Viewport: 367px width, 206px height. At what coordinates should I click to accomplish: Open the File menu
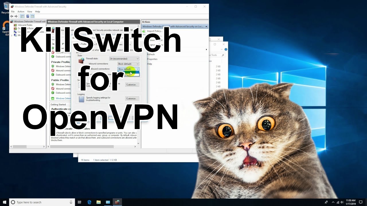(13, 11)
